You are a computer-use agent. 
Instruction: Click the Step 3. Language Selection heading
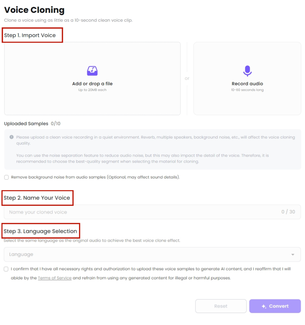coord(40,231)
